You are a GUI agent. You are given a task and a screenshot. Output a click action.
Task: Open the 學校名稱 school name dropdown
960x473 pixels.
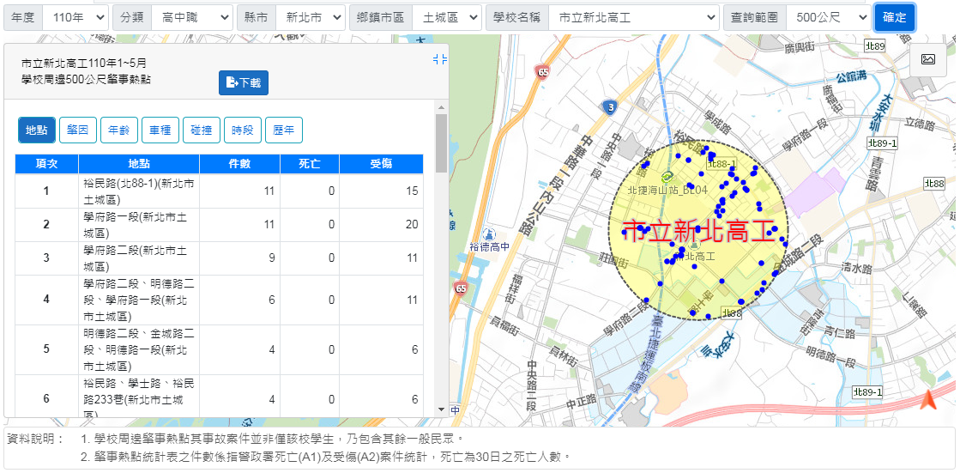pos(632,17)
